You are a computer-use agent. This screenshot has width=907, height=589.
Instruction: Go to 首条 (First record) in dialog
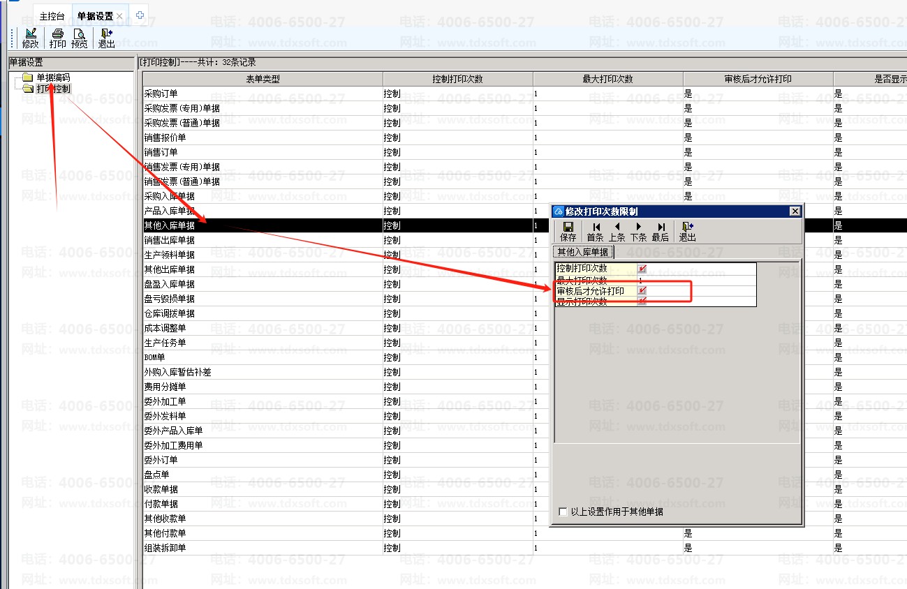596,232
